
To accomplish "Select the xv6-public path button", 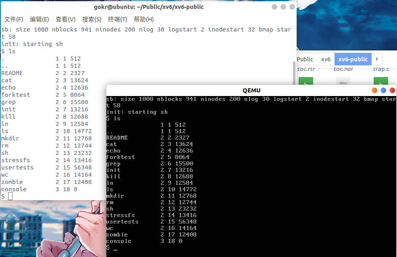I will tap(353, 59).
